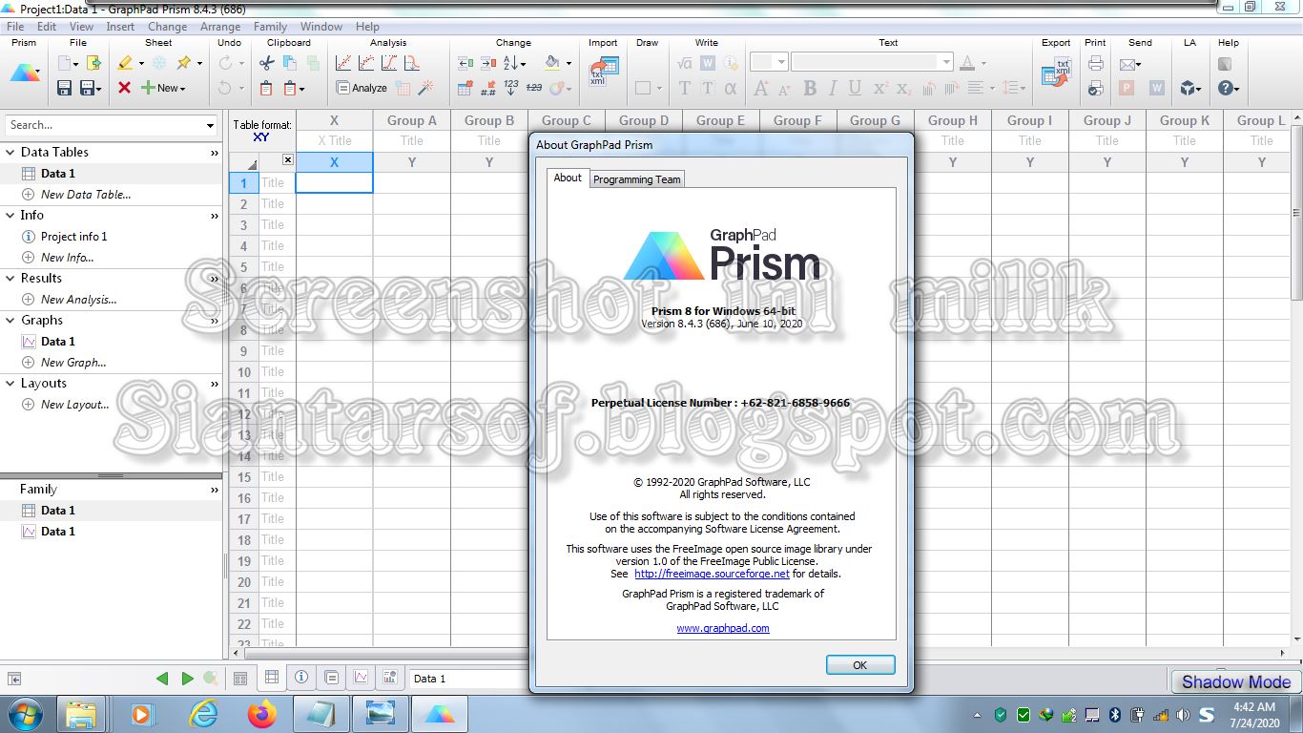
Task: Click the Analyze button
Action: coord(362,88)
